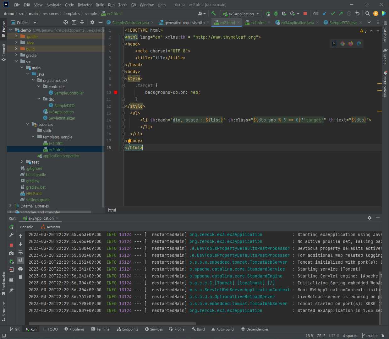Close the SampleDTO.java editor tab
Viewport: 389px width, 339px height.
(x=361, y=23)
